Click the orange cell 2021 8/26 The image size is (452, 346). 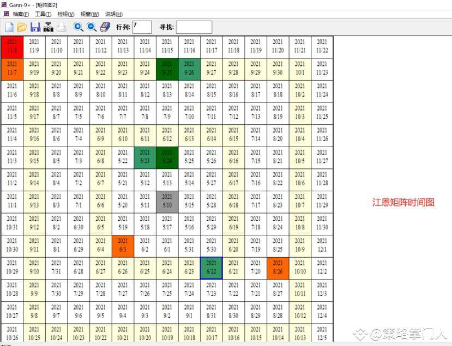pyautogui.click(x=278, y=269)
